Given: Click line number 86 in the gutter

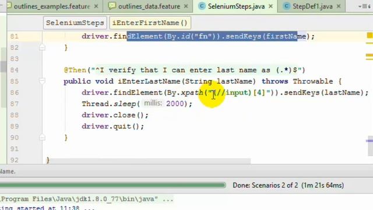Looking at the screenshot, I should [14, 92].
